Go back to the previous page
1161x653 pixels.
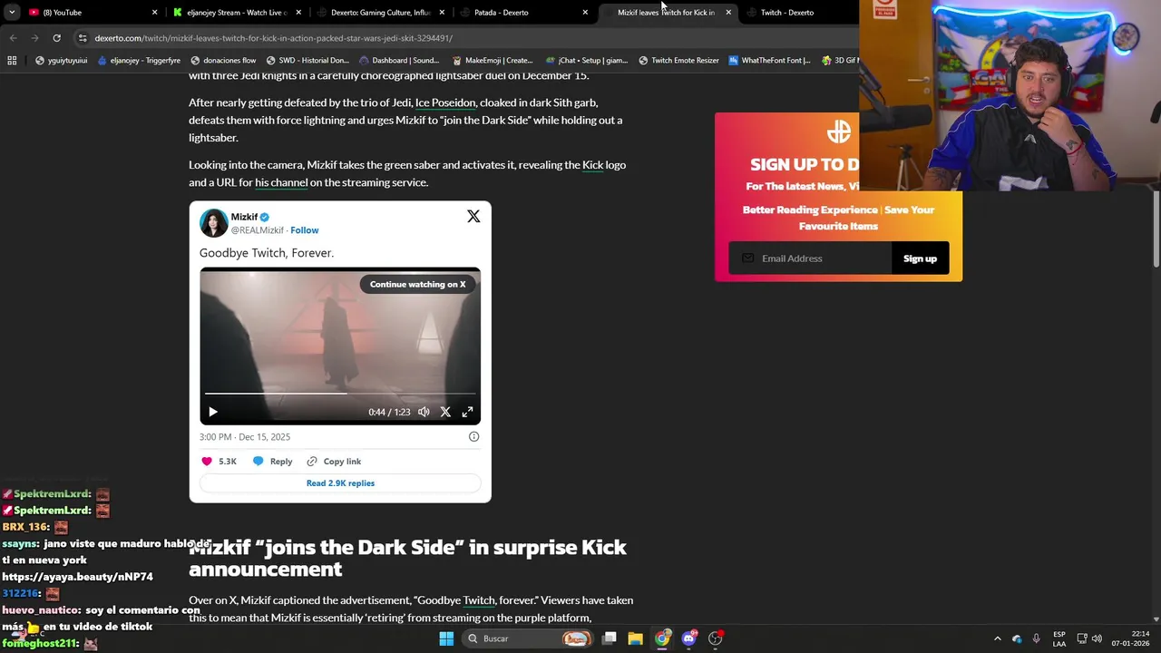[13, 38]
